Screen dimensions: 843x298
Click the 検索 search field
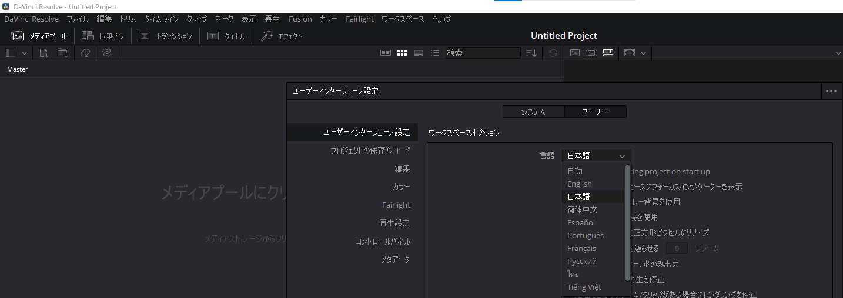click(x=483, y=53)
